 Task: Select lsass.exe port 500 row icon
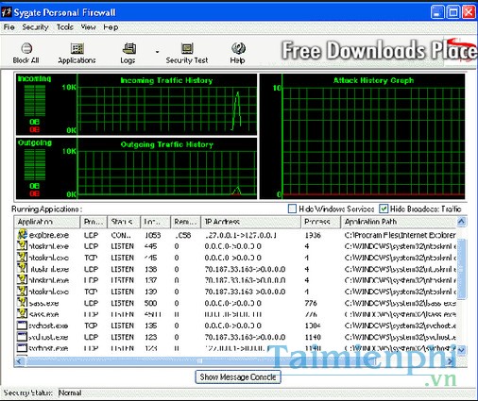coord(22,303)
